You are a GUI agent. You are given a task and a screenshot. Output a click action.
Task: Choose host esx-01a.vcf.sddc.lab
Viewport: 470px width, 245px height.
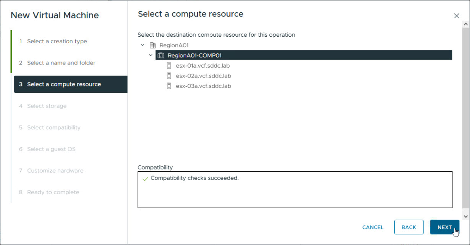(203, 66)
